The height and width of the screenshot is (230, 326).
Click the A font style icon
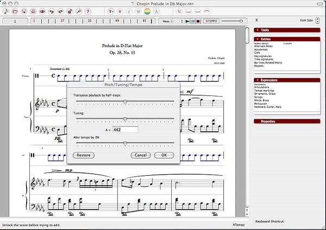[x=156, y=11]
